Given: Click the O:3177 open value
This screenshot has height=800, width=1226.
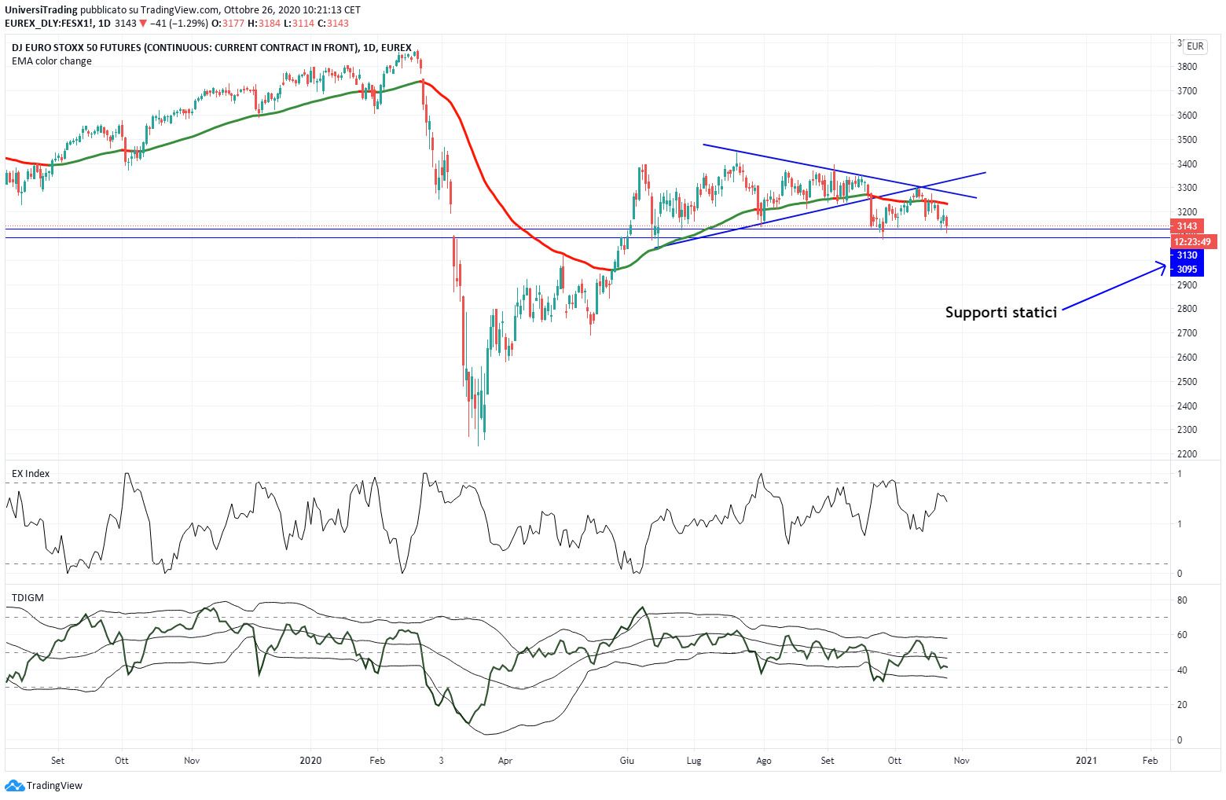Looking at the screenshot, I should (x=228, y=24).
